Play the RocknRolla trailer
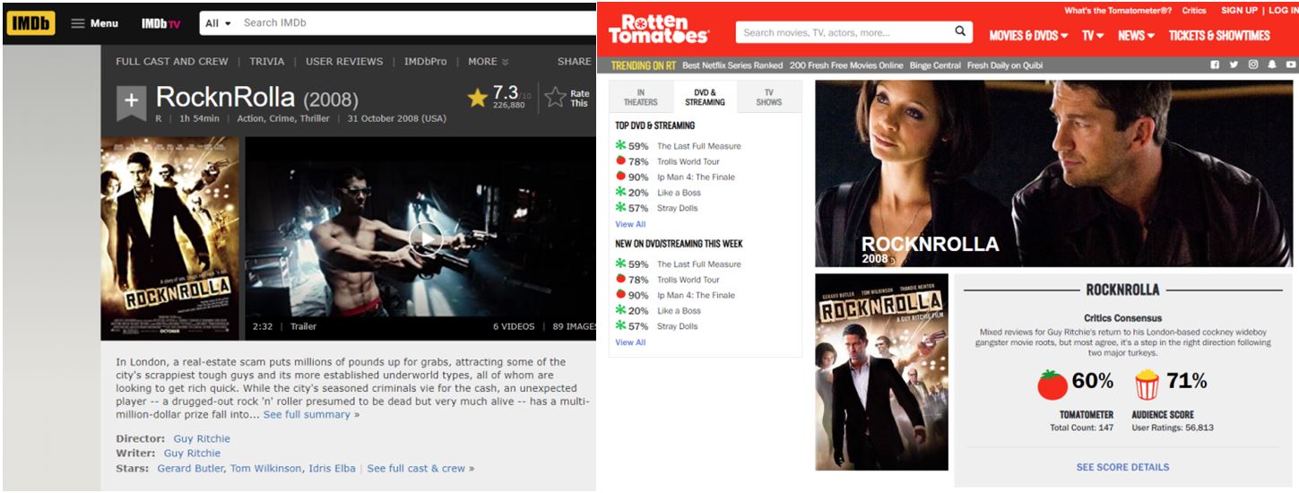Screen dimensions: 1299x493 pos(425,238)
